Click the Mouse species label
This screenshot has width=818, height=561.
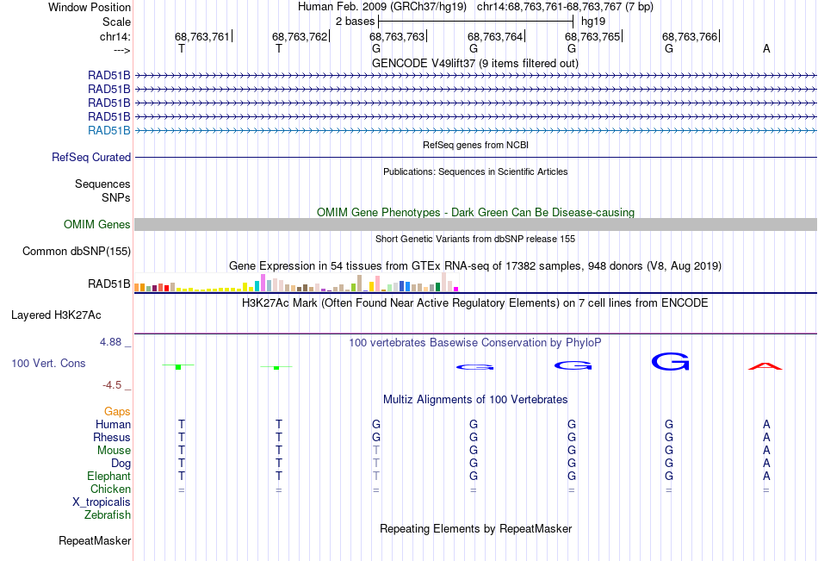pyautogui.click(x=114, y=450)
